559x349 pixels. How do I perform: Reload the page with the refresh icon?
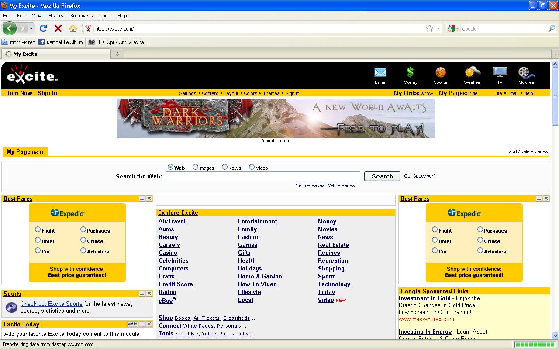point(43,28)
